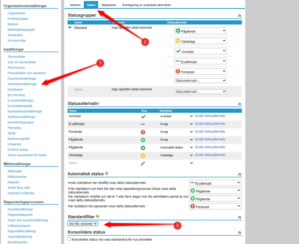Open the Försenad dropdown under Automatisk status

pos(215,207)
